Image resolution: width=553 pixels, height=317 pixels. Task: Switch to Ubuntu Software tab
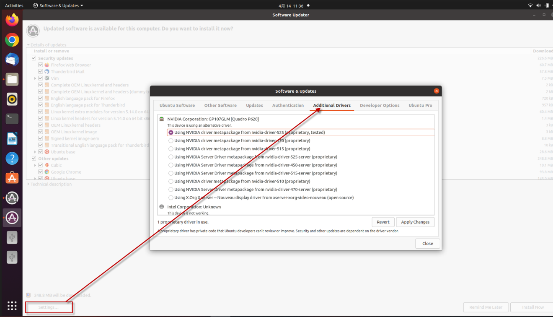tap(177, 106)
